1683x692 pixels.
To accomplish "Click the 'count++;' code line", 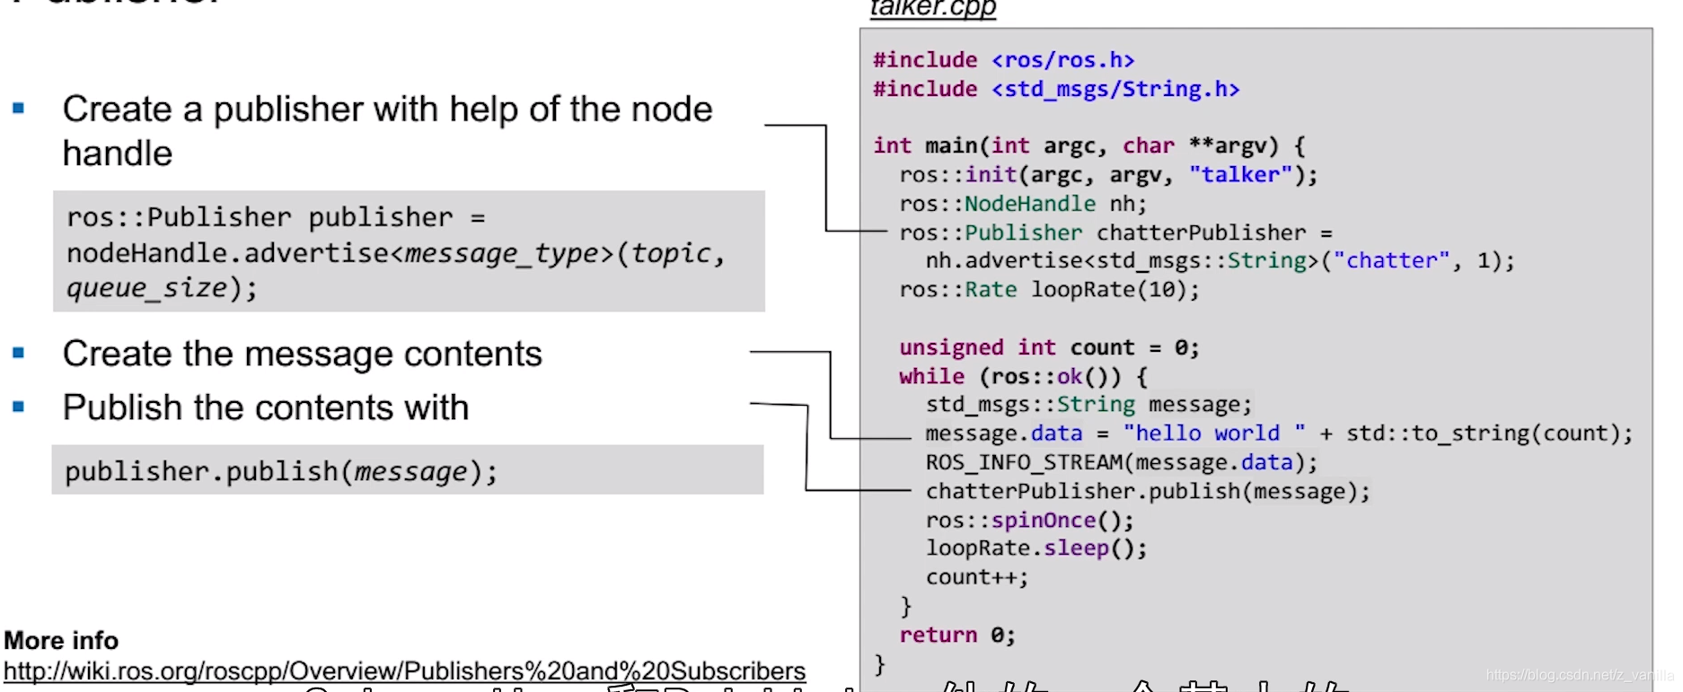I will (x=977, y=577).
